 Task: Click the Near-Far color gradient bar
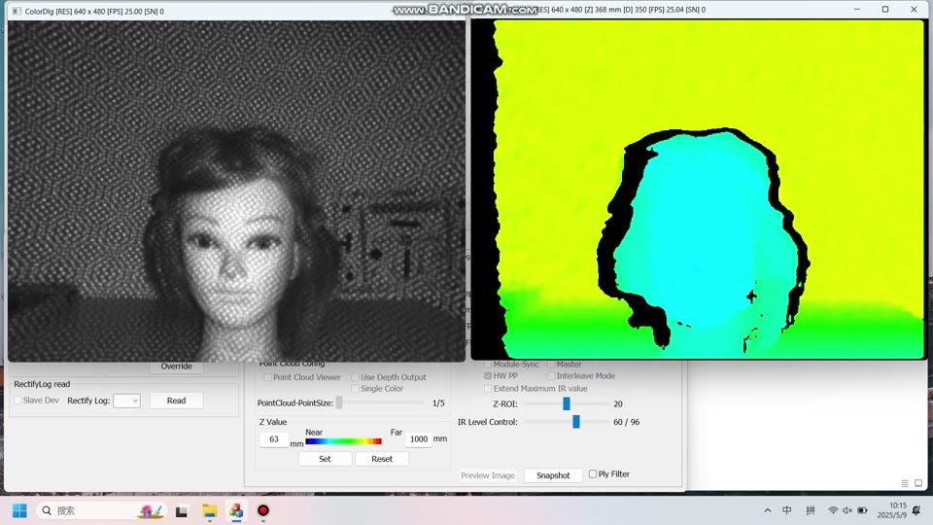pyautogui.click(x=343, y=441)
